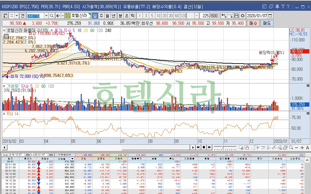Click the A text annotation icon
The width and height of the screenshot is (311, 194).
[x=307, y=148]
